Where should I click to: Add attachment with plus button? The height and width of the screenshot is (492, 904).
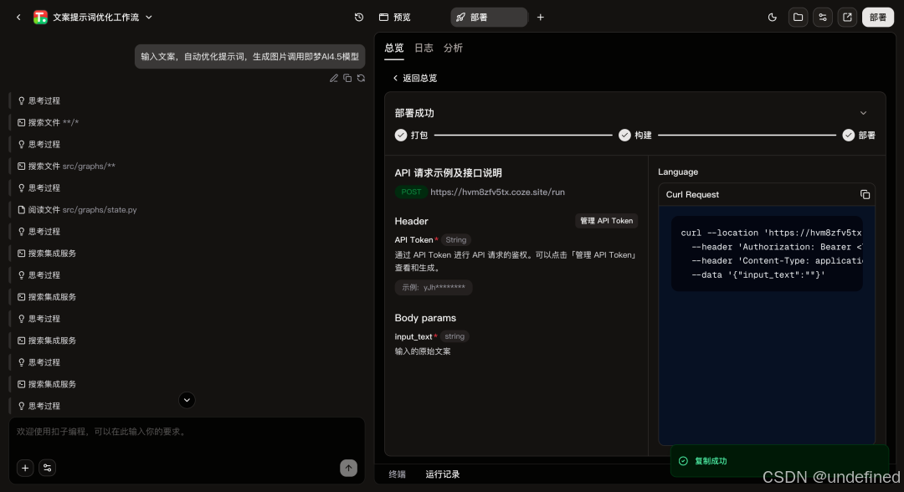click(25, 468)
